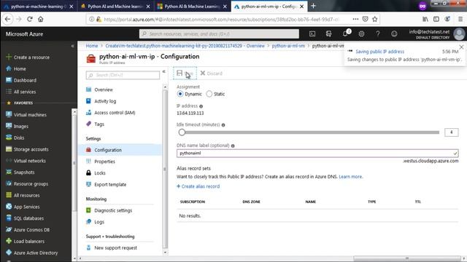
Task: Open notifications bell icon
Action: pos(345,33)
